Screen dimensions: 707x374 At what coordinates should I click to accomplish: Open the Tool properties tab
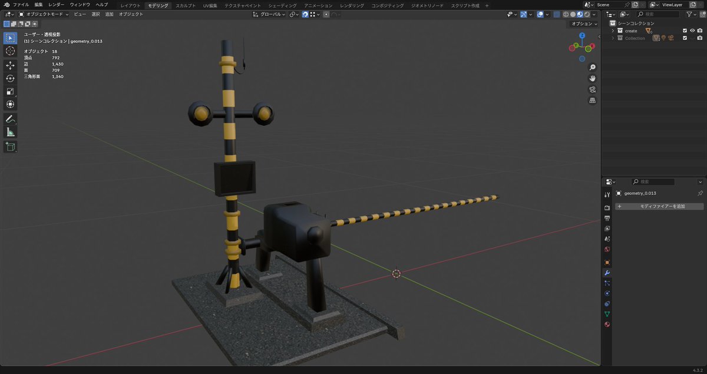click(607, 194)
